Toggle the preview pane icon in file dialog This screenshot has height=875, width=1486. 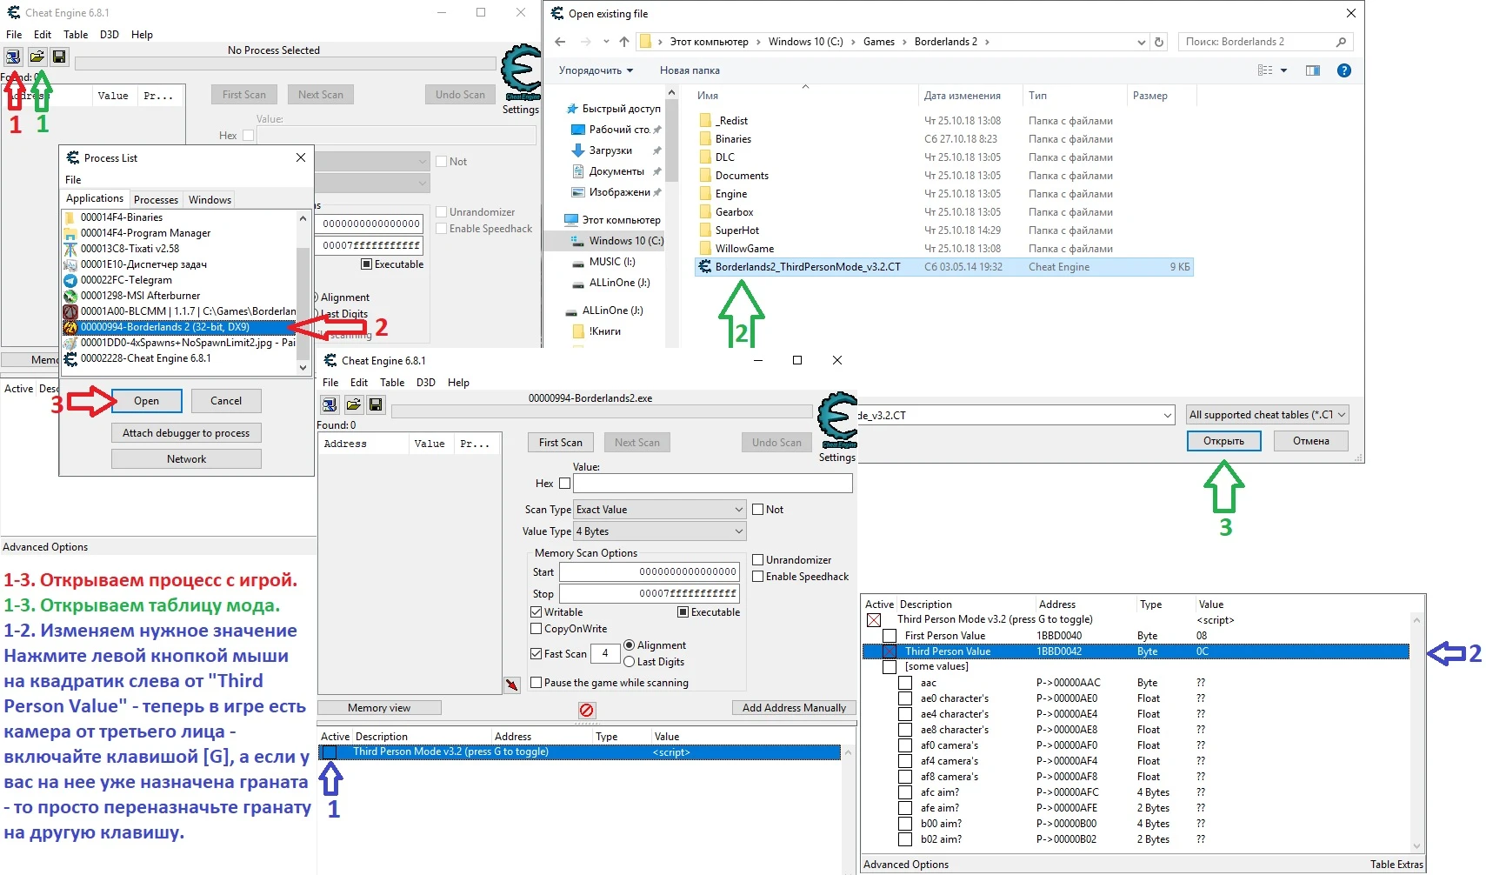[1313, 70]
